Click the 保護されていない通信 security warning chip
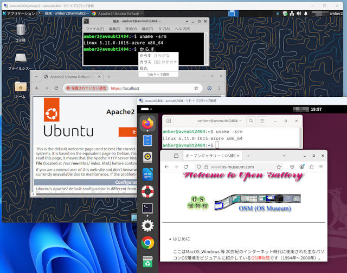The width and height of the screenshot is (347, 273). click(86, 88)
